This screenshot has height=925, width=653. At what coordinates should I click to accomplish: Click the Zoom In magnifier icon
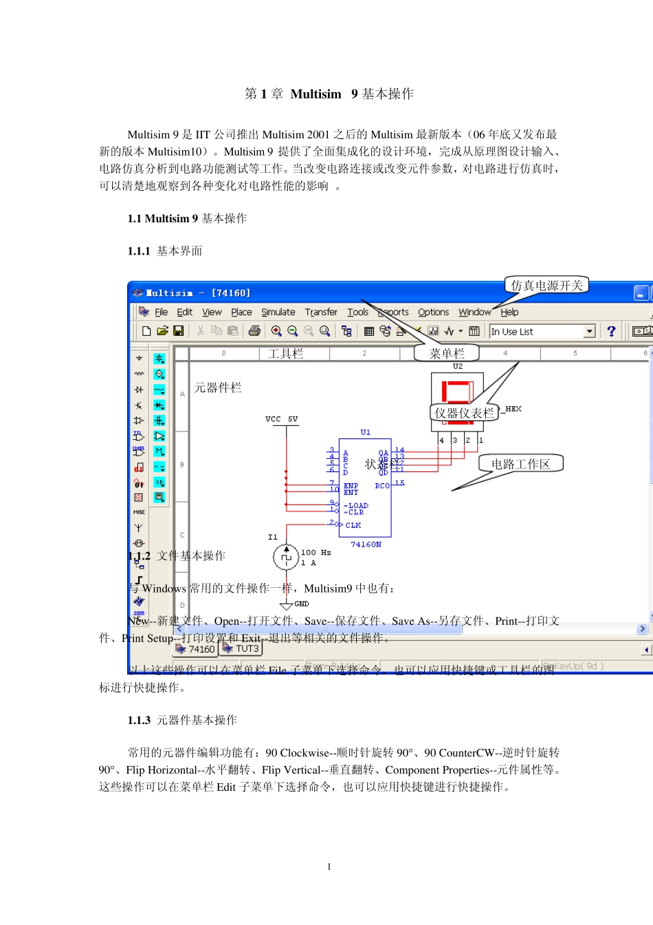(276, 331)
